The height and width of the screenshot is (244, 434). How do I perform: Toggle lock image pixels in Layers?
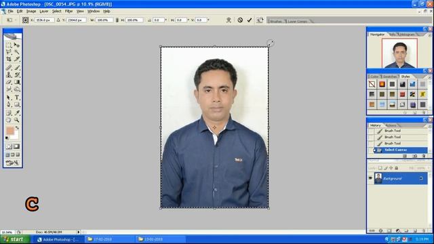click(x=386, y=168)
